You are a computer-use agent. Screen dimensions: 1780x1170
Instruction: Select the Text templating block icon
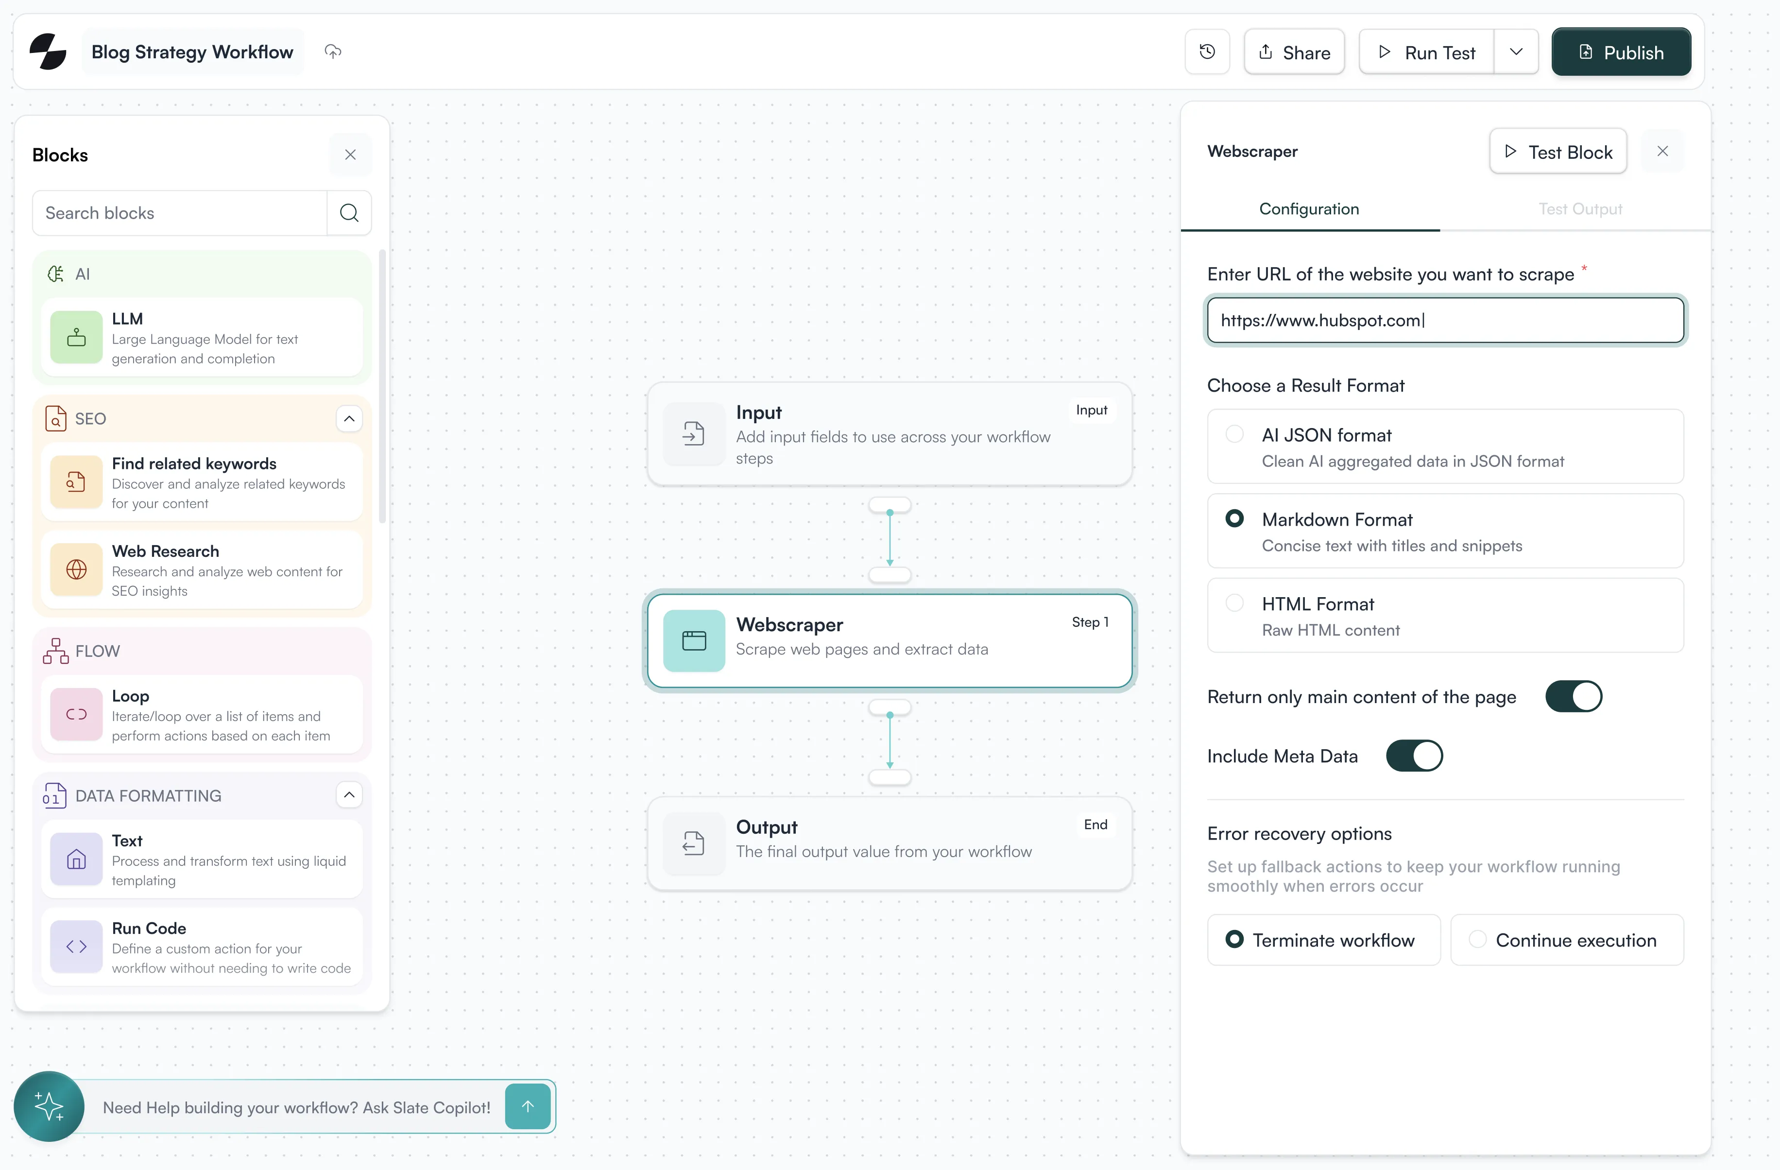click(x=76, y=860)
